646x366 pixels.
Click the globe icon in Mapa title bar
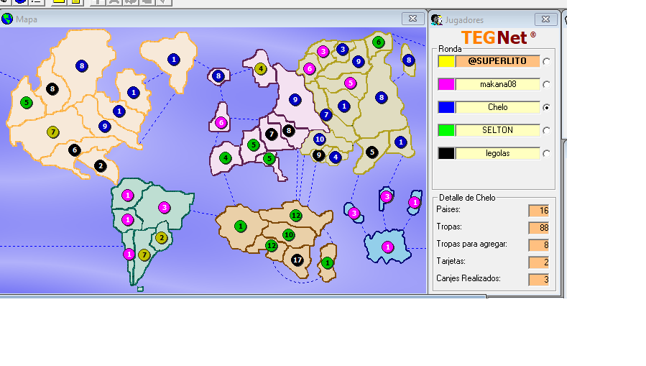pyautogui.click(x=7, y=19)
